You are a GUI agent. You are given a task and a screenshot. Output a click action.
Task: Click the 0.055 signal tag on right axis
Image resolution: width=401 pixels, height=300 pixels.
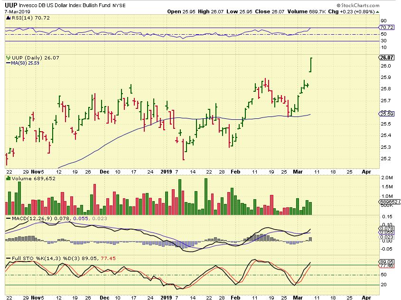tap(386, 232)
